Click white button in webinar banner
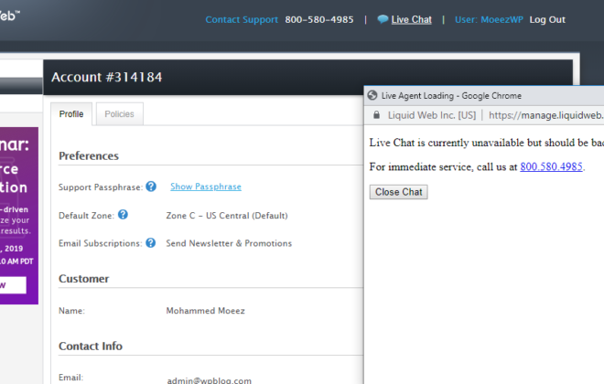Viewport: 604px width, 384px height. pyautogui.click(x=13, y=285)
